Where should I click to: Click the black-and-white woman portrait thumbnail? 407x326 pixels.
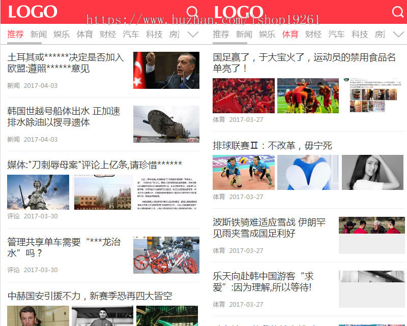click(373, 172)
